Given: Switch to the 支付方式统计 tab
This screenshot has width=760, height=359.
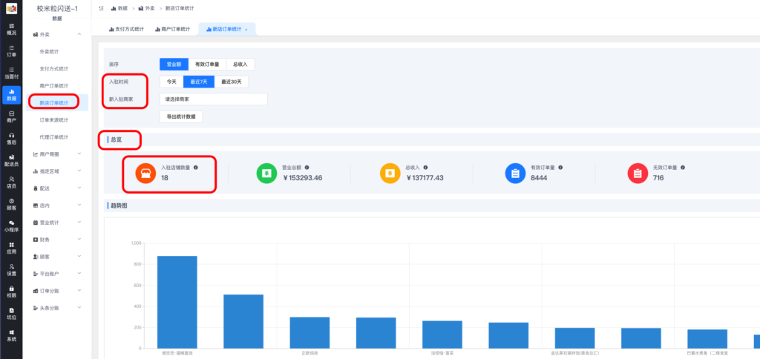Looking at the screenshot, I should [x=123, y=29].
